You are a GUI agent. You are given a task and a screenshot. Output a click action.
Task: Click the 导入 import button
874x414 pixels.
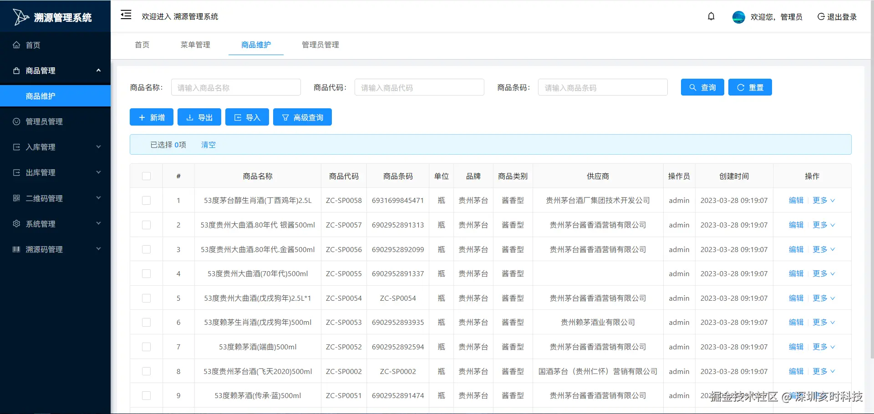coord(247,117)
